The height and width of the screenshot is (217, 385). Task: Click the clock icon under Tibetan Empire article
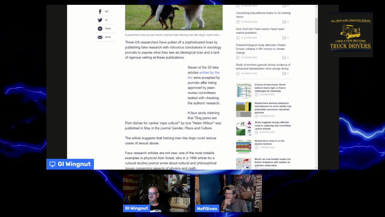click(x=238, y=58)
